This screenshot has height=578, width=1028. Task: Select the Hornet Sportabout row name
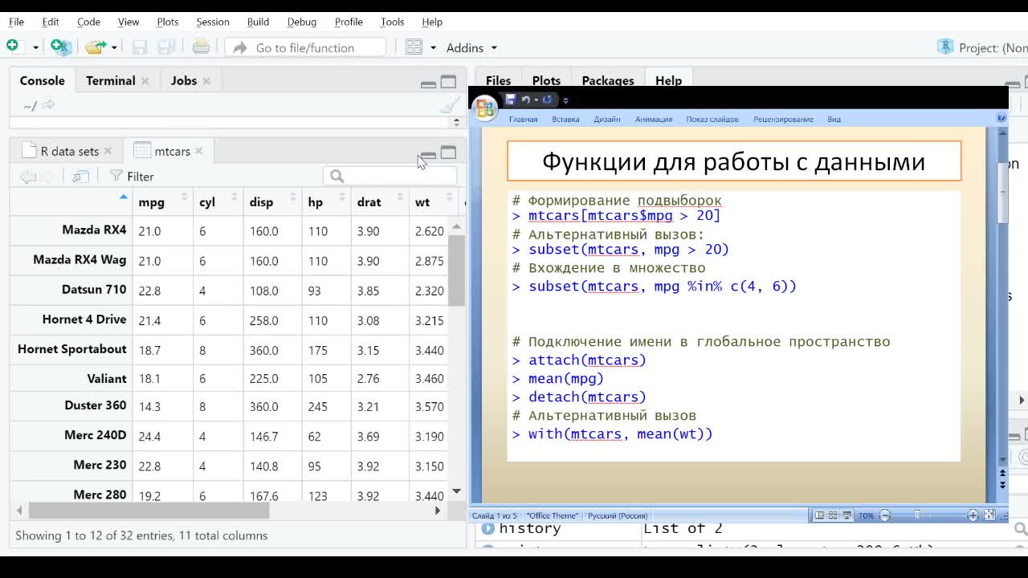click(x=72, y=349)
